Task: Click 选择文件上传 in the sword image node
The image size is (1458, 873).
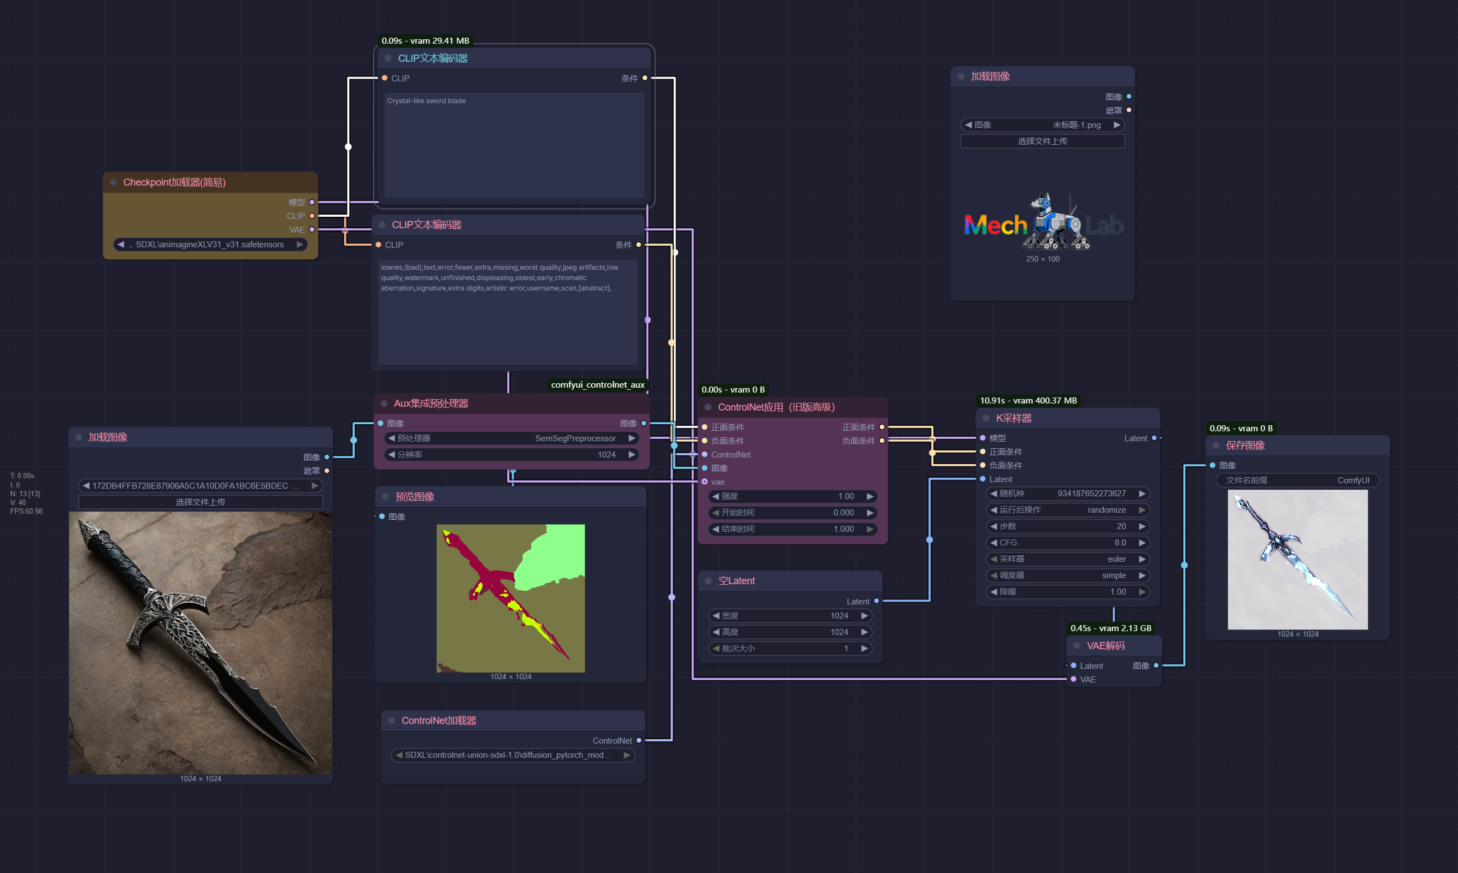Action: [x=200, y=502]
